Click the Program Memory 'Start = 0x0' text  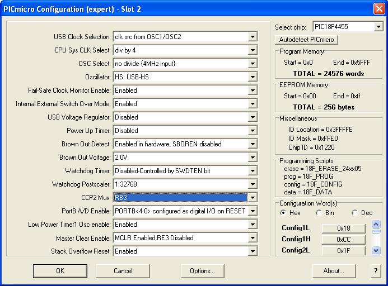tap(298, 63)
